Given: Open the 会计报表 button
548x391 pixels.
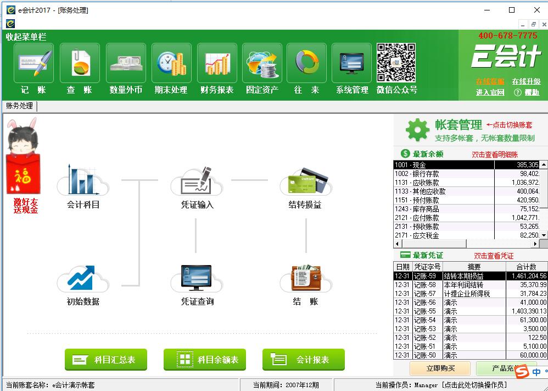Looking at the screenshot, I should pos(304,360).
